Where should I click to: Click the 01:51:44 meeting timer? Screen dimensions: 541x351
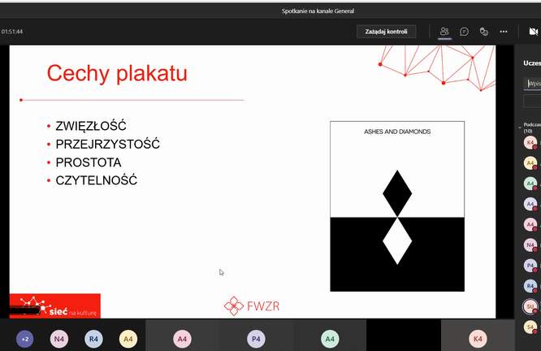point(12,32)
